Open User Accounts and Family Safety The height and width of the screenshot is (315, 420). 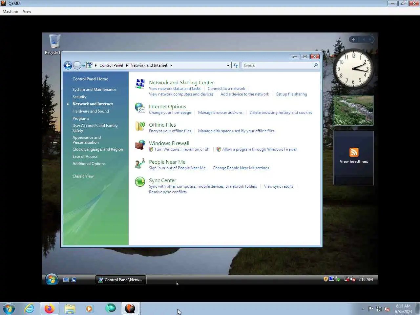[x=95, y=128]
